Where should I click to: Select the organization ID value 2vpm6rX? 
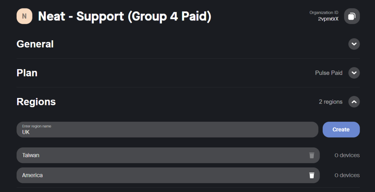[328, 19]
